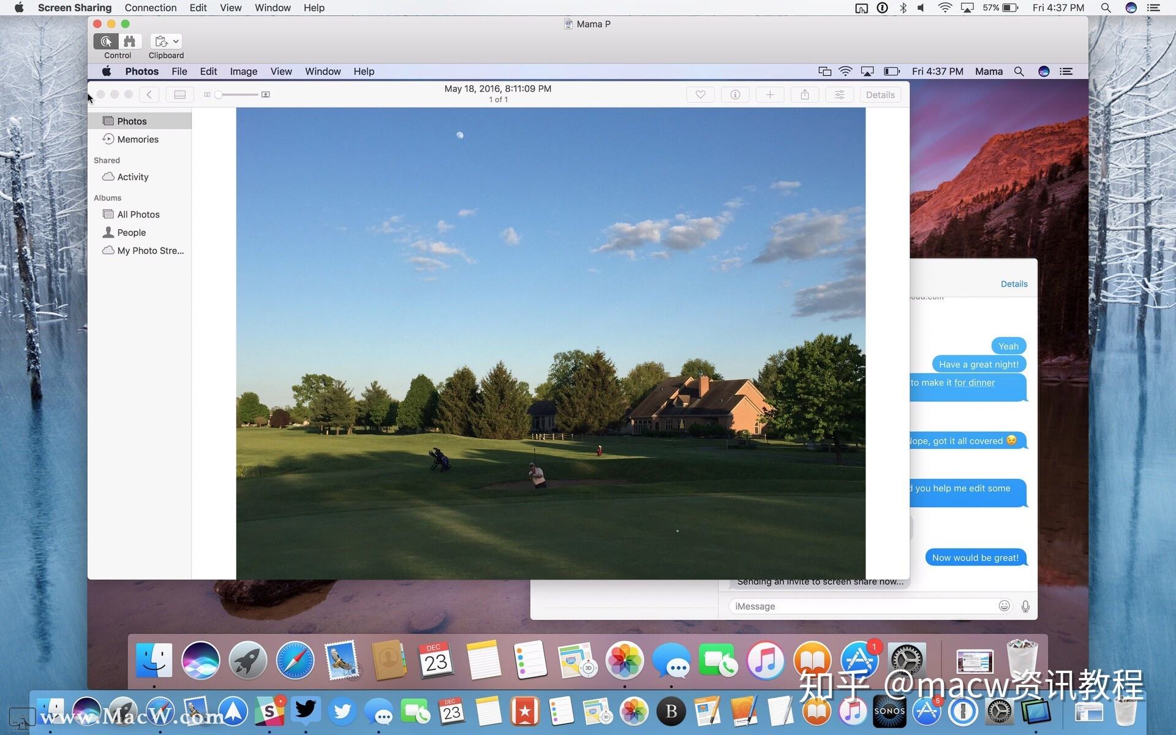Screen dimensions: 1176x735
Task: Select the Memories sidebar item
Action: pos(138,139)
